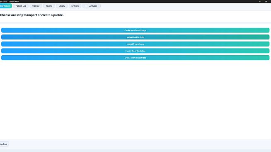Image resolution: width=271 pixels, height=152 pixels.
Task: Open the Settings tab
Action: [75, 6]
